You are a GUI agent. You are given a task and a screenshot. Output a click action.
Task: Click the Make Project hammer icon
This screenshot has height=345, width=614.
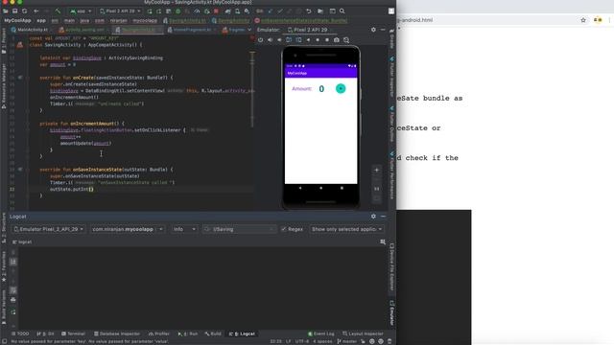tap(58, 11)
